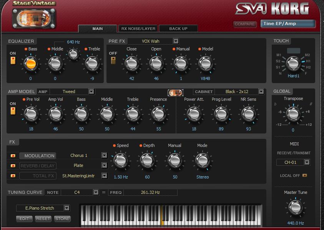Toggle the Amp Model ON switch
324x230 pixels.
(x=13, y=111)
